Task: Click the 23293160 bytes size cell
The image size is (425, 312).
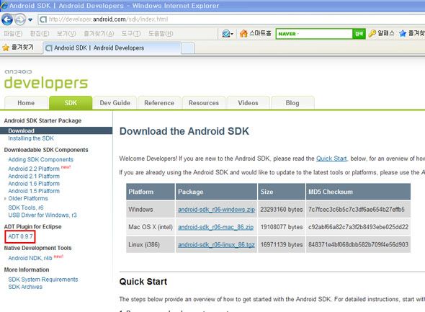Action: (282, 209)
